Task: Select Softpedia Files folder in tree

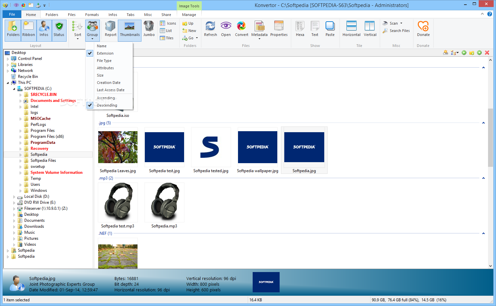Action: tap(43, 160)
